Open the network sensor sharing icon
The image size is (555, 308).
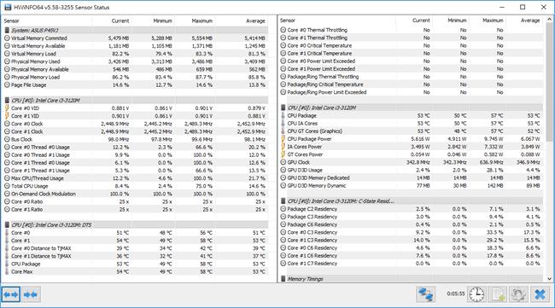[425, 294]
